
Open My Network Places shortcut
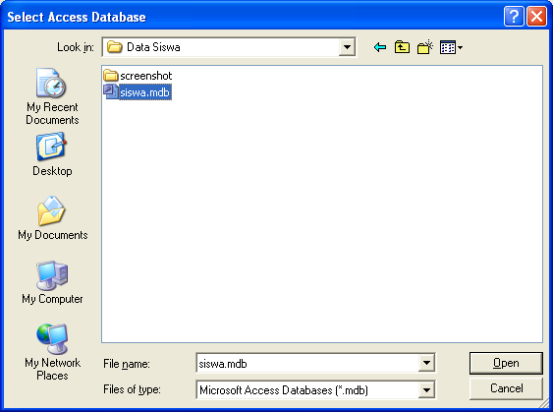point(52,352)
